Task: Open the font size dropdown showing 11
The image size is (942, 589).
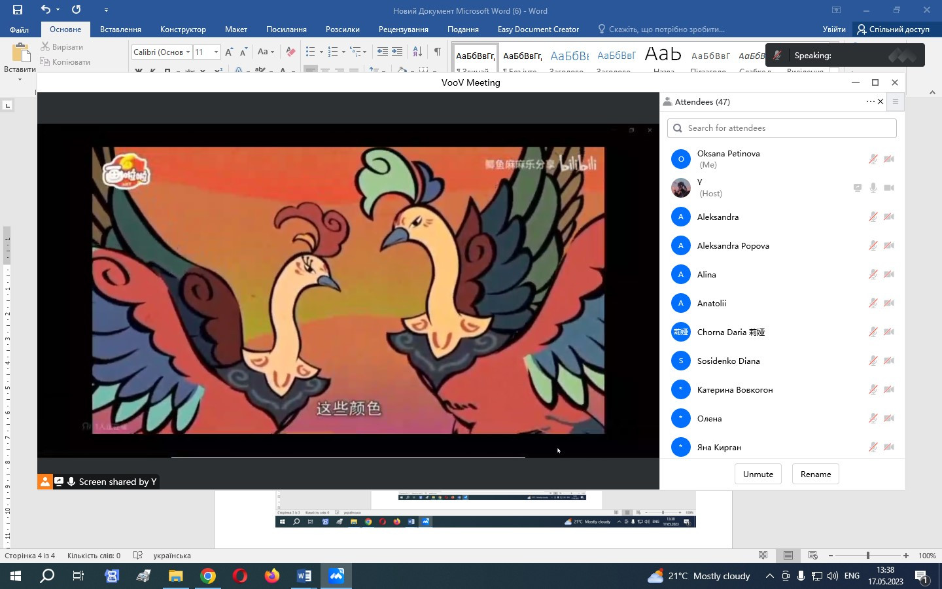Action: tap(216, 52)
